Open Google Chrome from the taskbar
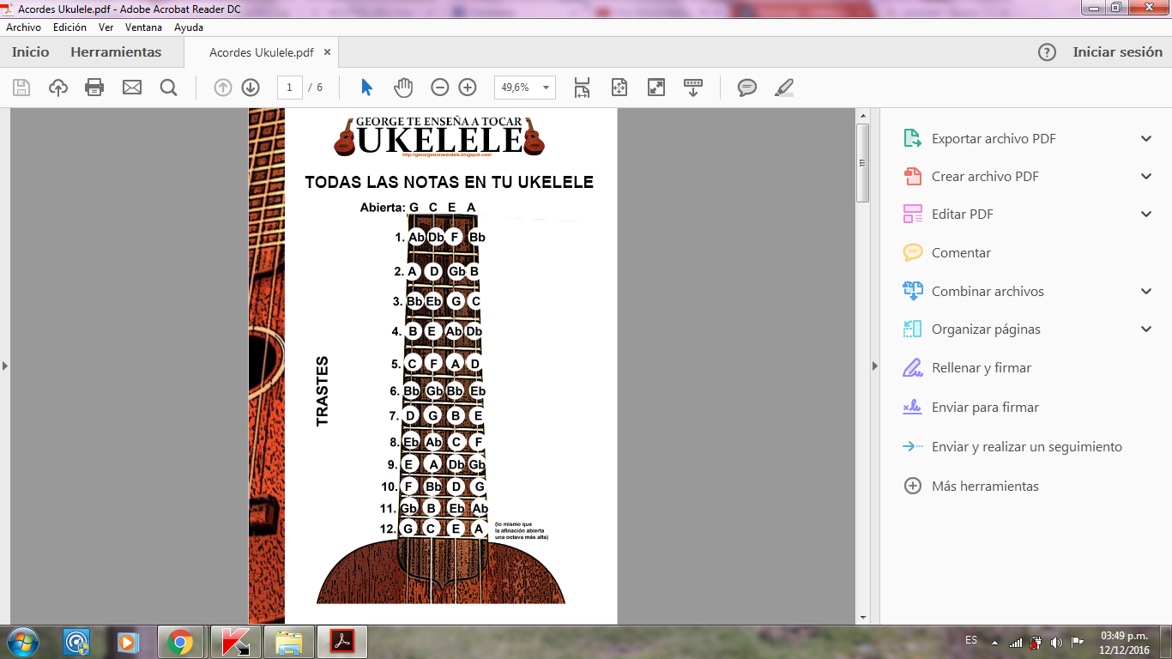This screenshot has width=1172, height=659. 179,642
